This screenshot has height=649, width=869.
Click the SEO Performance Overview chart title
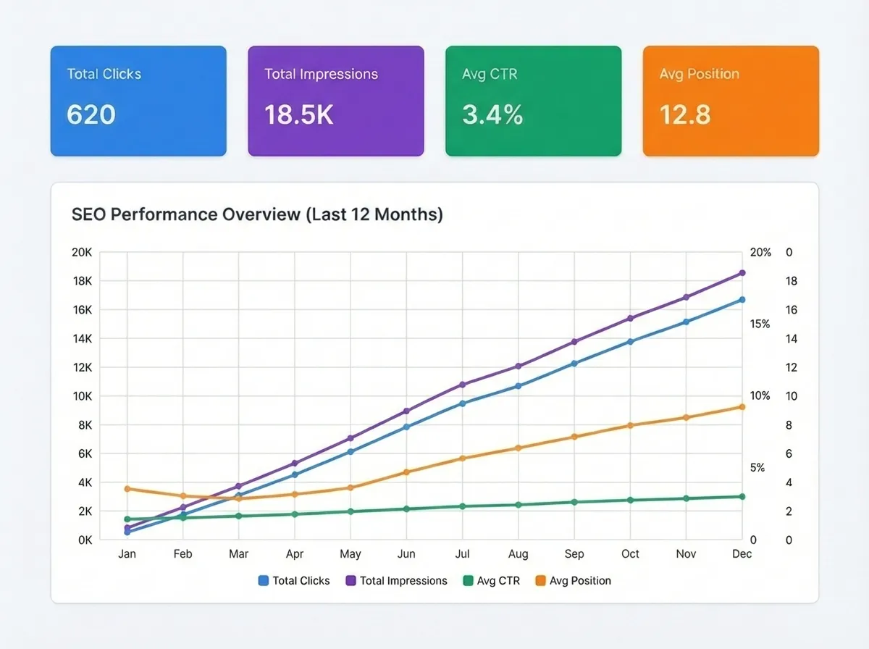[257, 214]
